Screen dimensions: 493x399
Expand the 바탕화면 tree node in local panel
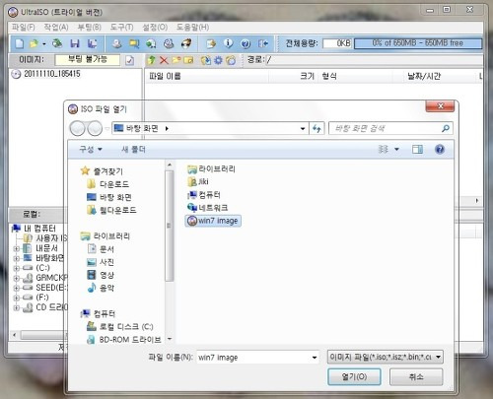[x=16, y=258]
